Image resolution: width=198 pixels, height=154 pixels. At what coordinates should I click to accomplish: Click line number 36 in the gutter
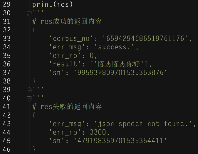[6, 64]
